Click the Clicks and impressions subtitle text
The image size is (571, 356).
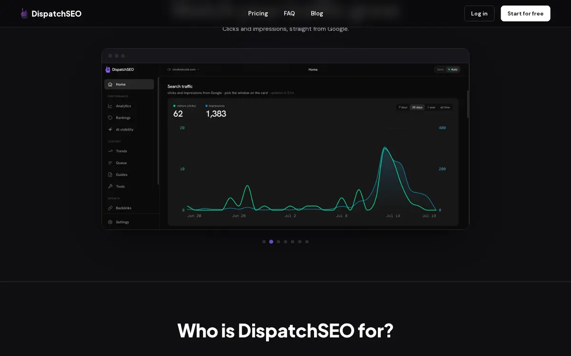(285, 29)
